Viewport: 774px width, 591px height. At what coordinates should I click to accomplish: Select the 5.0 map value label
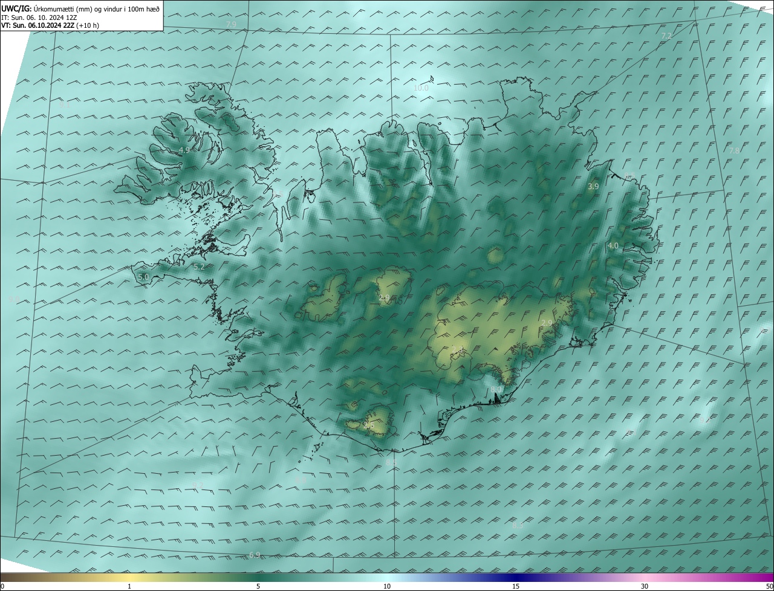[143, 277]
